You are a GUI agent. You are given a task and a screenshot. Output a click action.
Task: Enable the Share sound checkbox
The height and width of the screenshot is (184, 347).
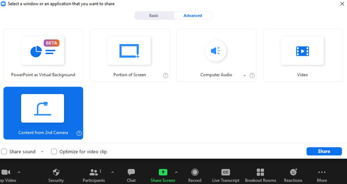[x=4, y=152]
